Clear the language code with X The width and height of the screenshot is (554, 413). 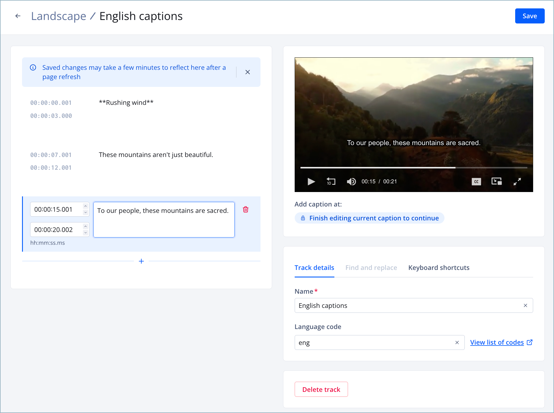[457, 343]
